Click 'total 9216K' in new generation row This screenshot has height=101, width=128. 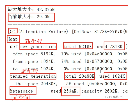point(78,47)
